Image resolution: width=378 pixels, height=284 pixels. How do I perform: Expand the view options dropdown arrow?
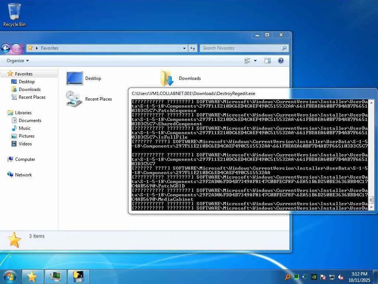click(x=255, y=61)
